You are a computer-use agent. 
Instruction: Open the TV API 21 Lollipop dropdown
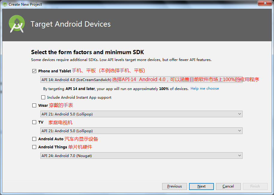click(141, 131)
